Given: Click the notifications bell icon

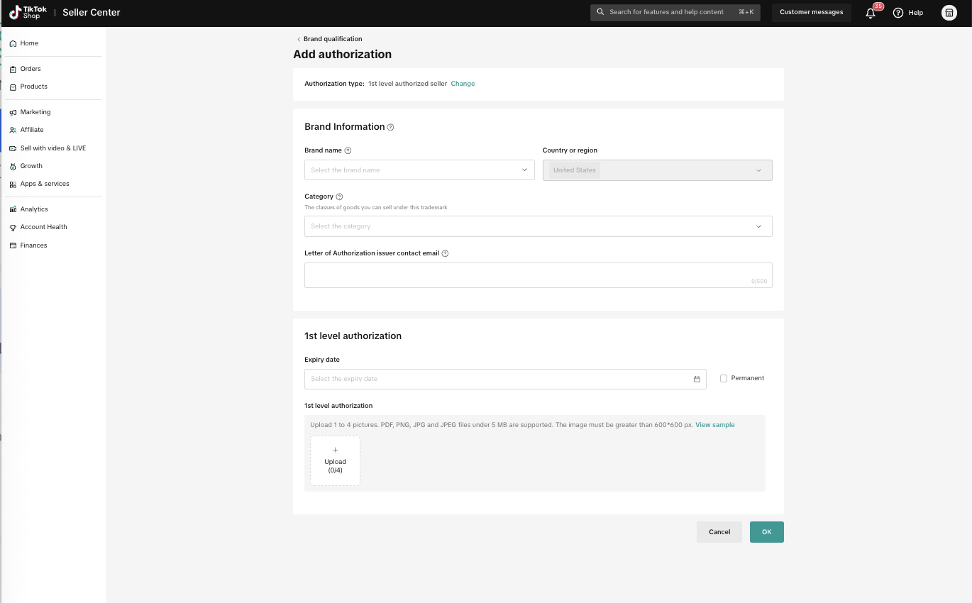Looking at the screenshot, I should tap(871, 13).
